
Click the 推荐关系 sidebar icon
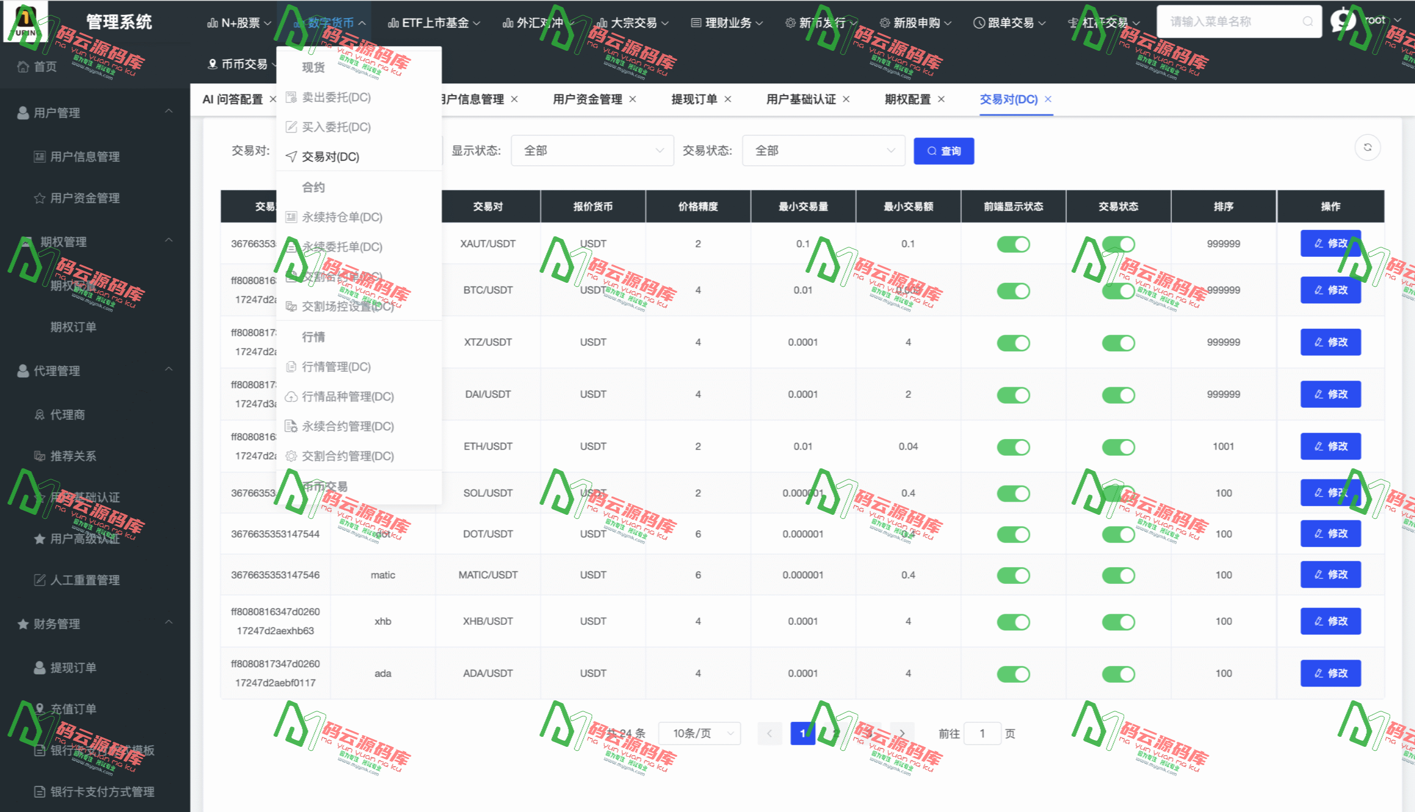(x=40, y=456)
